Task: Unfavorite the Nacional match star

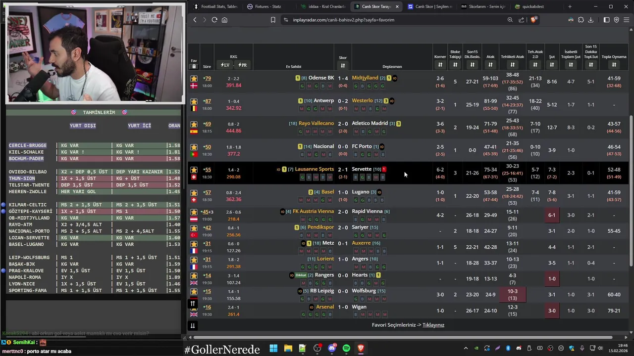Action: [194, 147]
